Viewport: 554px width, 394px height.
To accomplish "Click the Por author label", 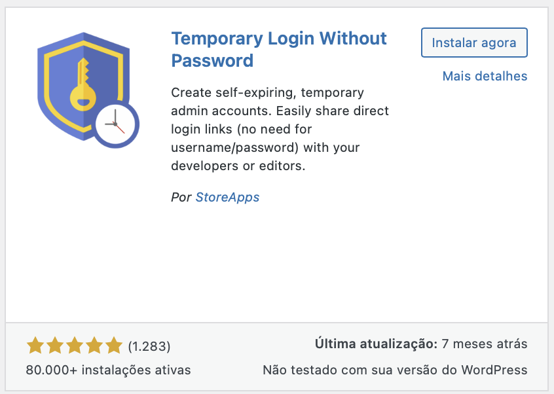I will 181,197.
